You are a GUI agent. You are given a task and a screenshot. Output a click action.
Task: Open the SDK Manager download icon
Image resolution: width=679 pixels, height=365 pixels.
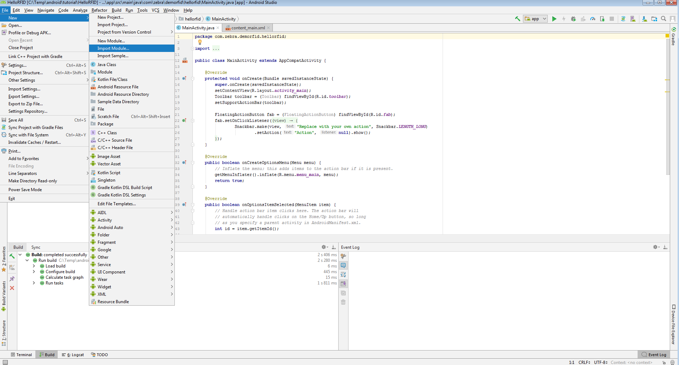[x=644, y=19]
